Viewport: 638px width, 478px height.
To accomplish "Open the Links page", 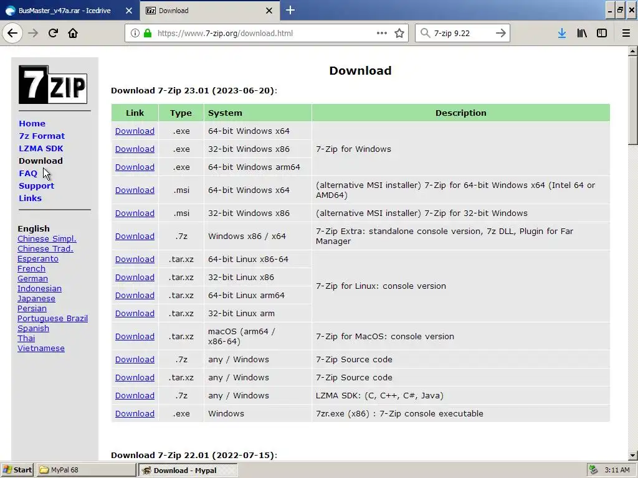I will [30, 199].
